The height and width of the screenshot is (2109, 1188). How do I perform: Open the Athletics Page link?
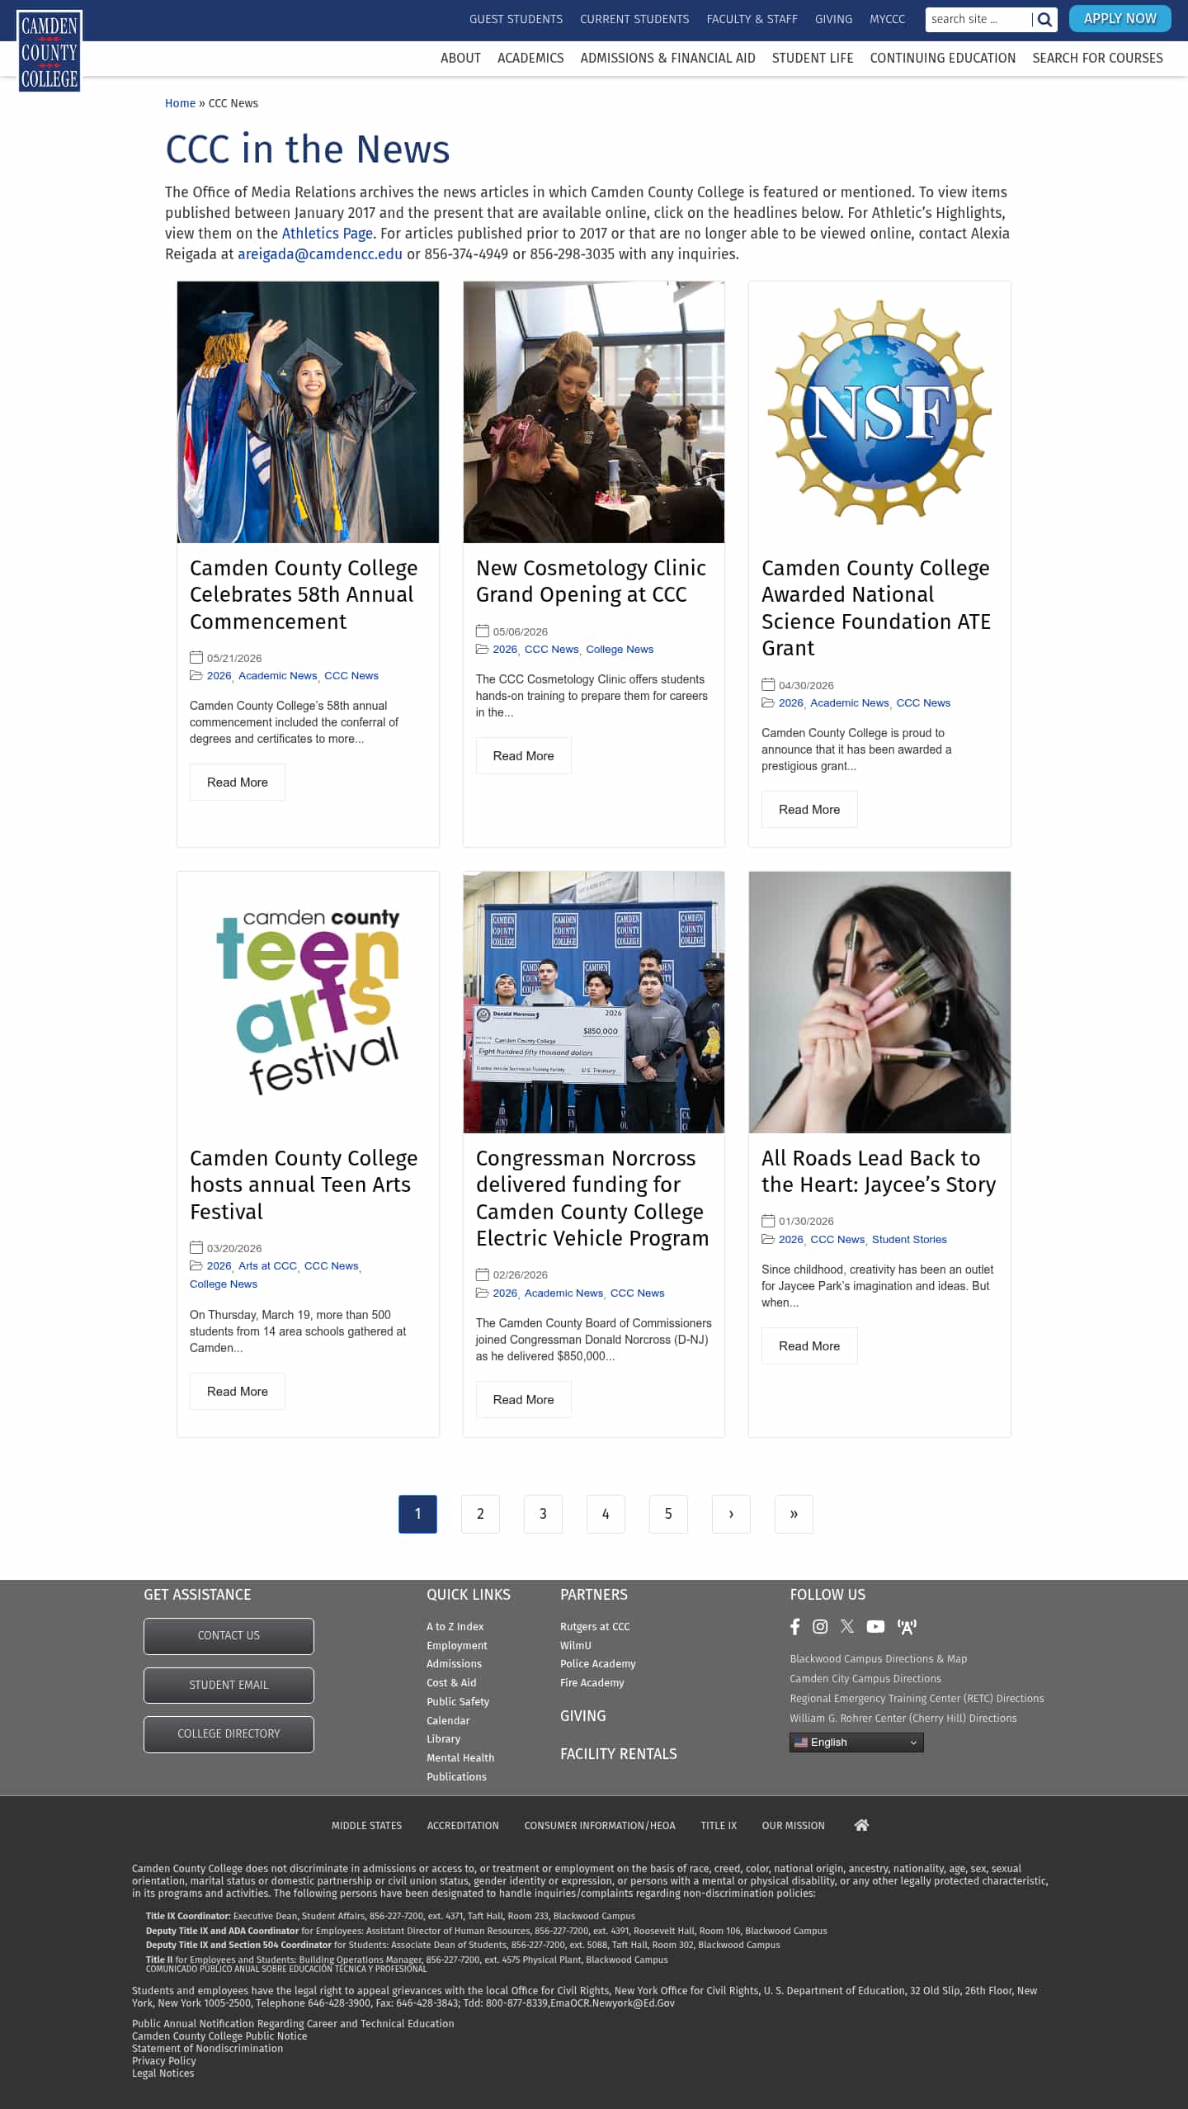(328, 234)
